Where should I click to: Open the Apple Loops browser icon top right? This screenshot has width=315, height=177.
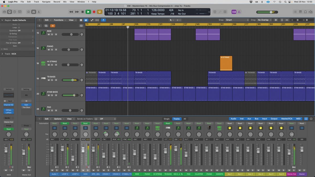pos(305,12)
